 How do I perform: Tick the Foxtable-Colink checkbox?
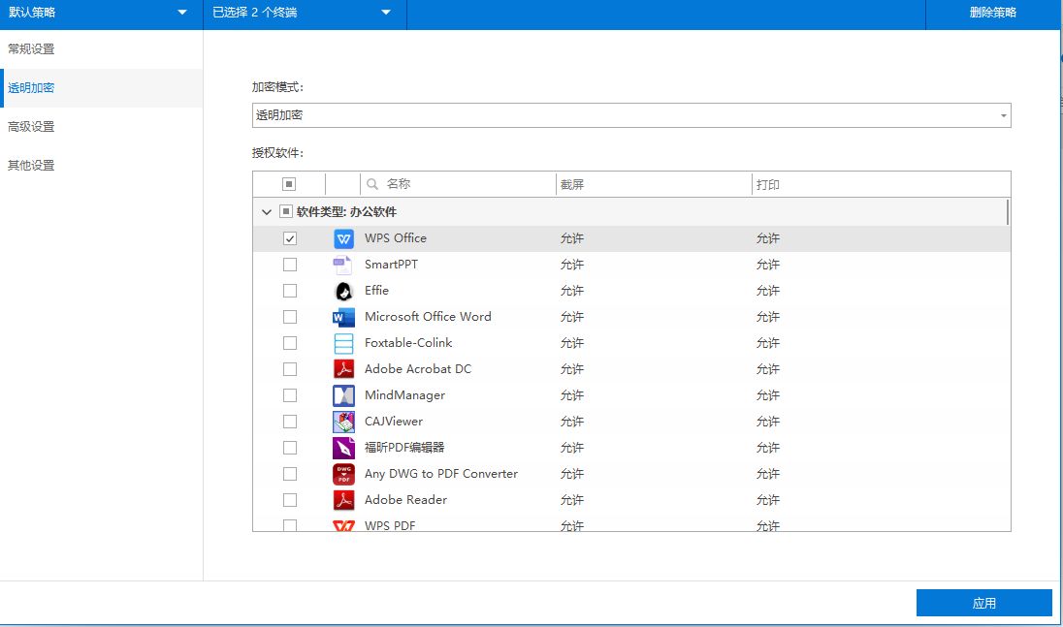pos(289,343)
